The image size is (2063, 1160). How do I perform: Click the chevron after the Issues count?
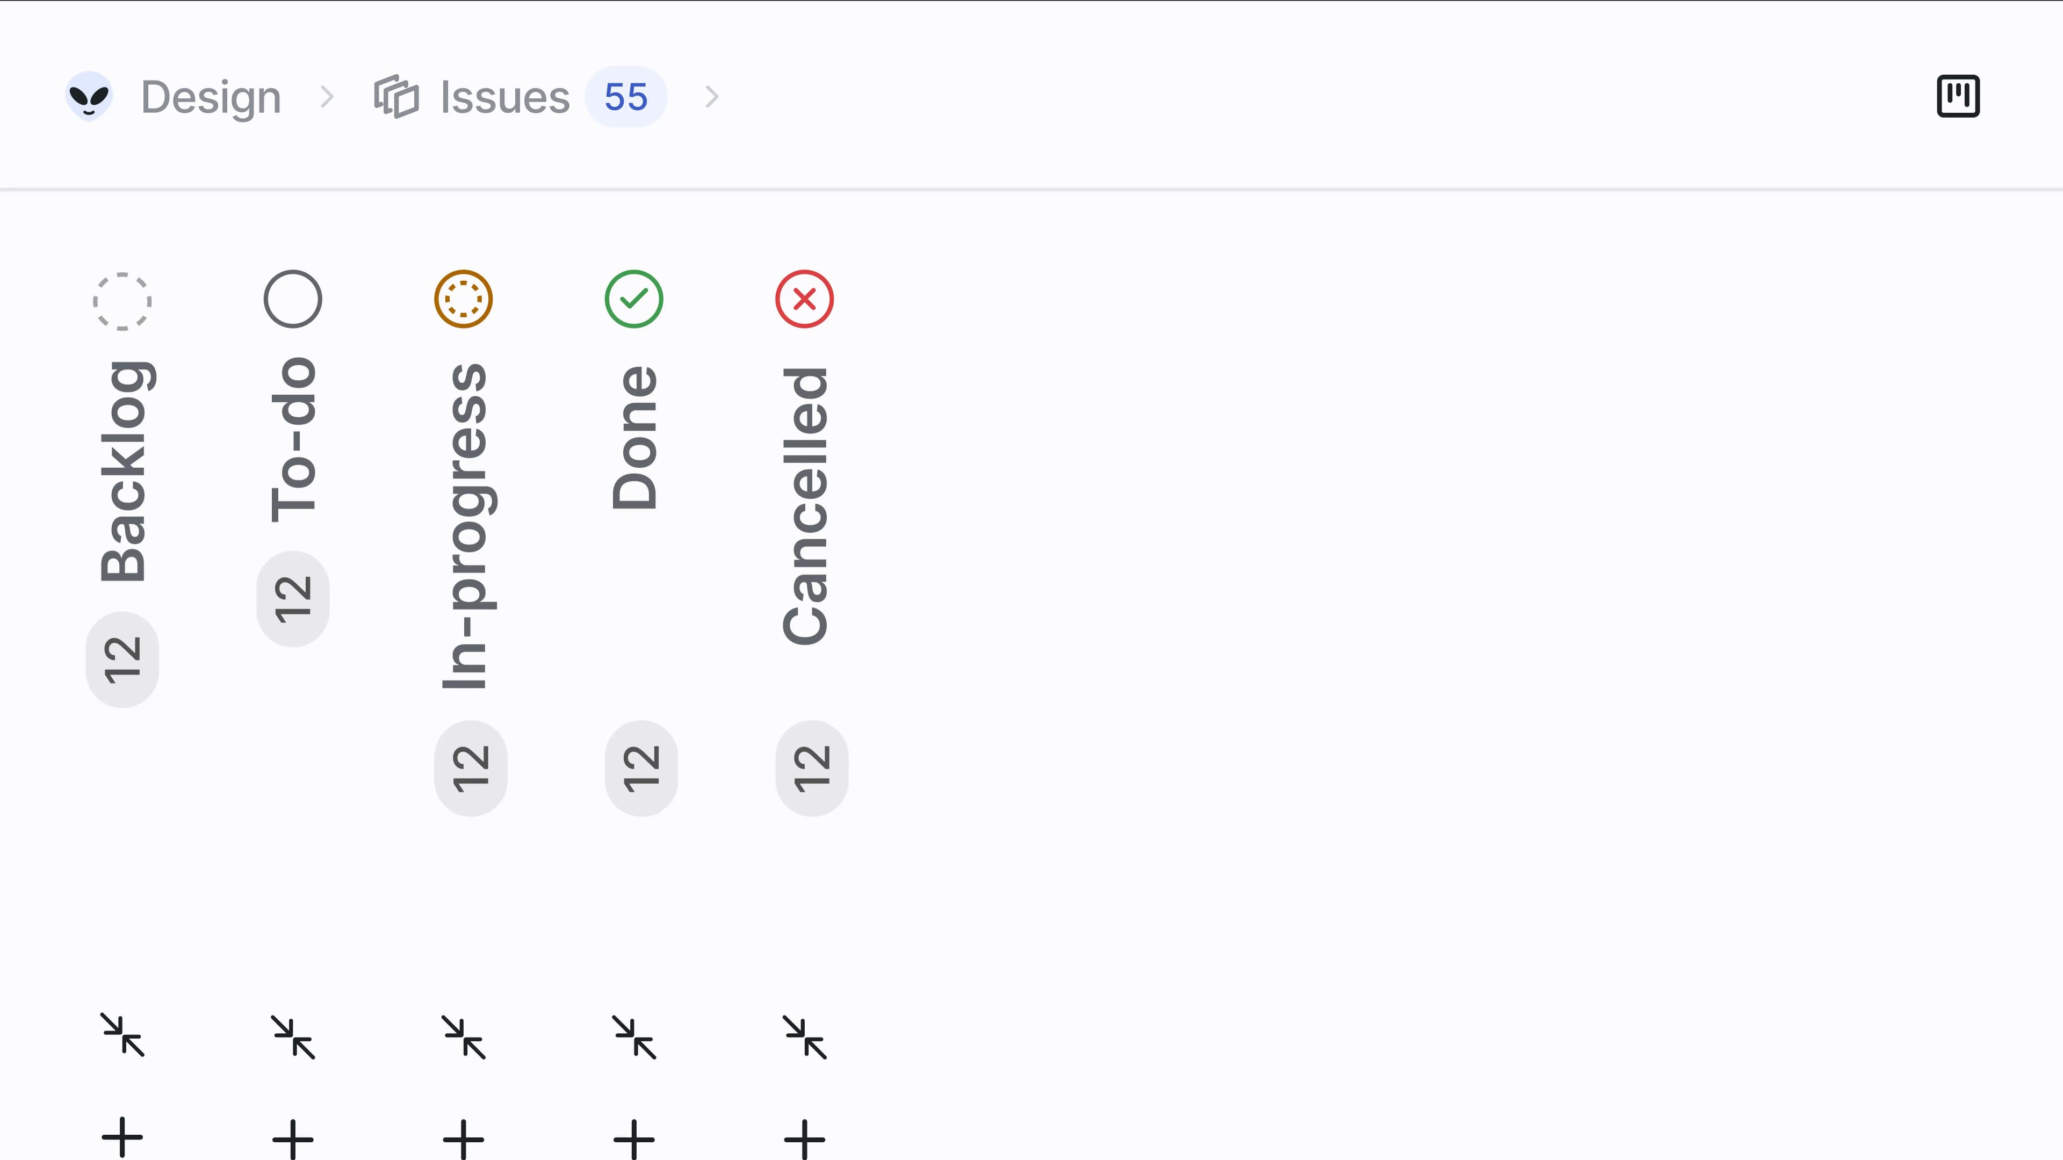[x=712, y=97]
